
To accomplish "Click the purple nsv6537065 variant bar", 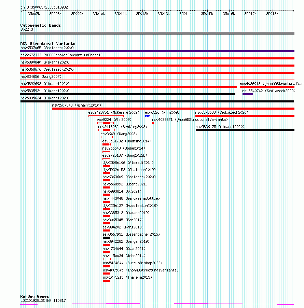I will click(x=157, y=51).
